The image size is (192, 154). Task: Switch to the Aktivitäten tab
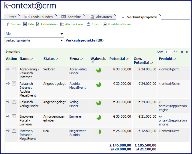(101, 17)
